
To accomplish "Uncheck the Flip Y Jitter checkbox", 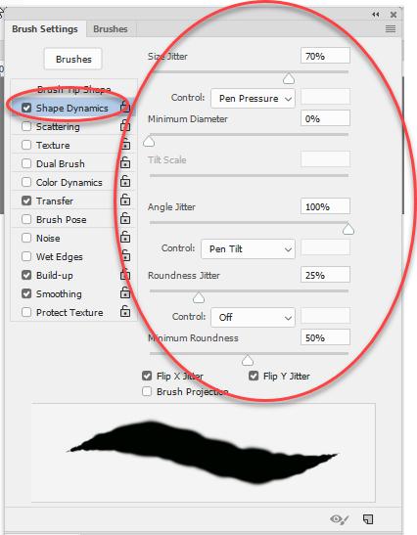I will click(254, 376).
